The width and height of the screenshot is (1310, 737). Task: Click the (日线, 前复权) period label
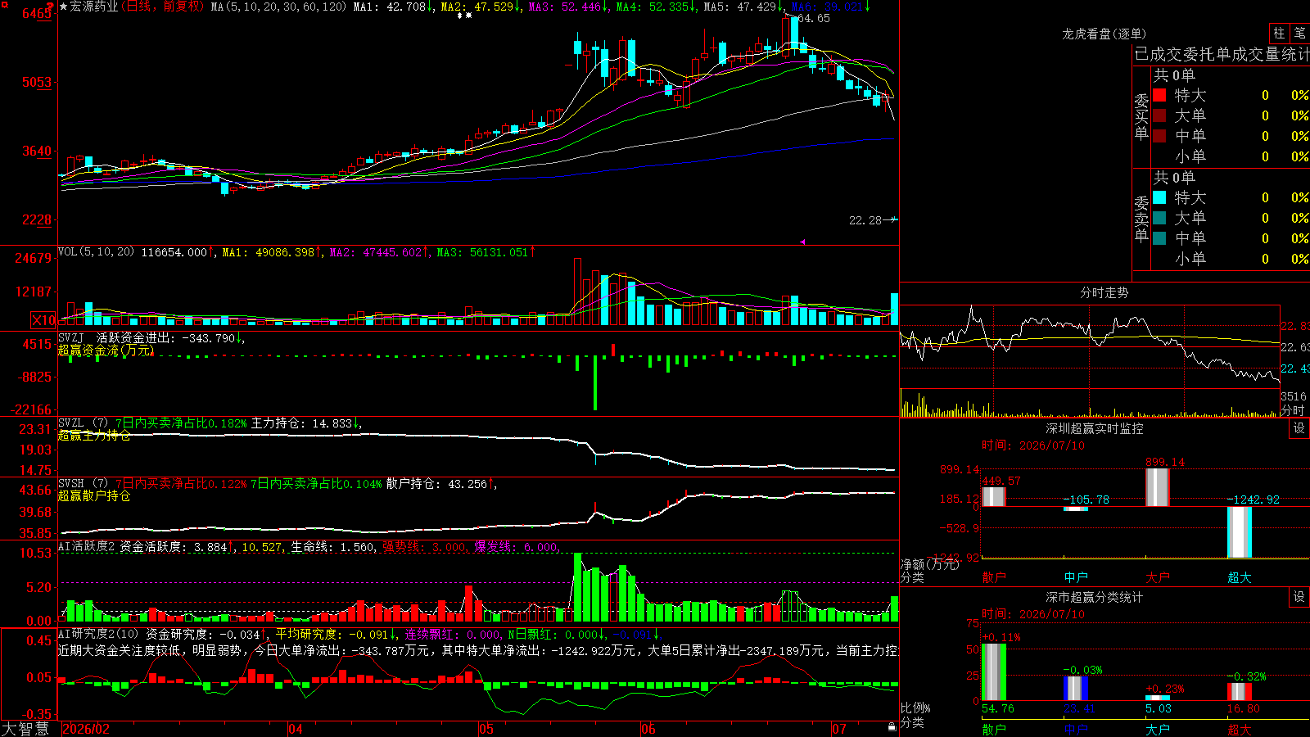(164, 7)
